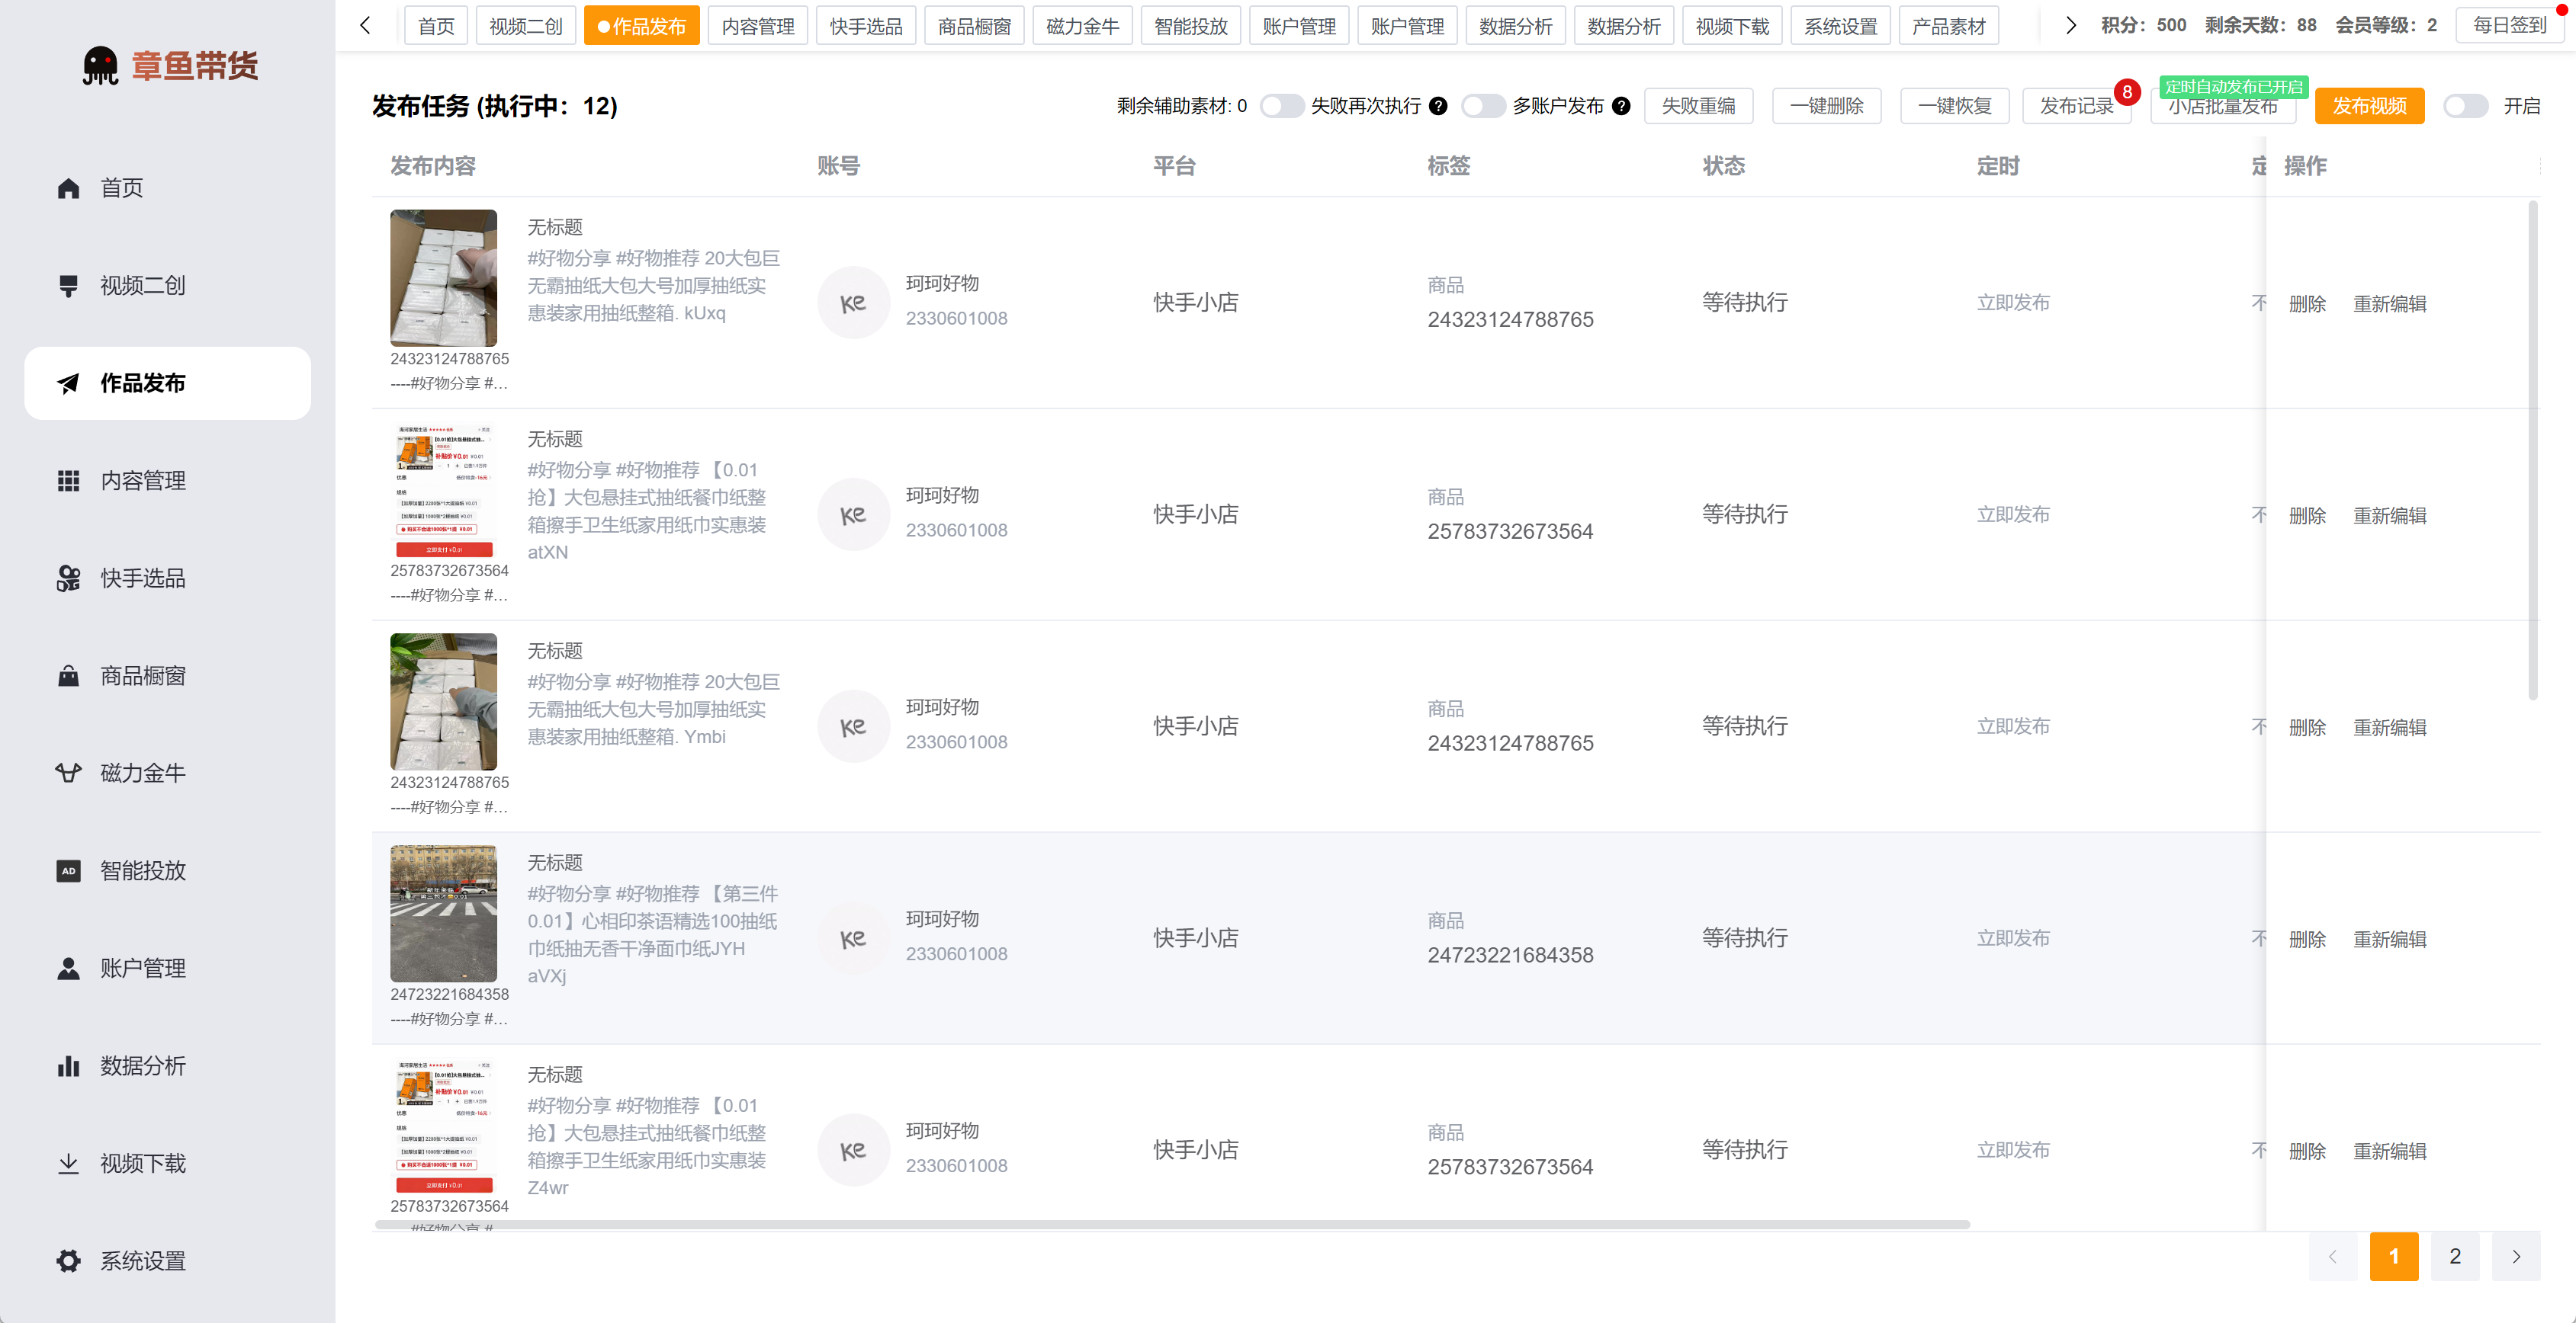Click the 每日签到 button
Screen dimensions: 2576x1323
point(2509,25)
